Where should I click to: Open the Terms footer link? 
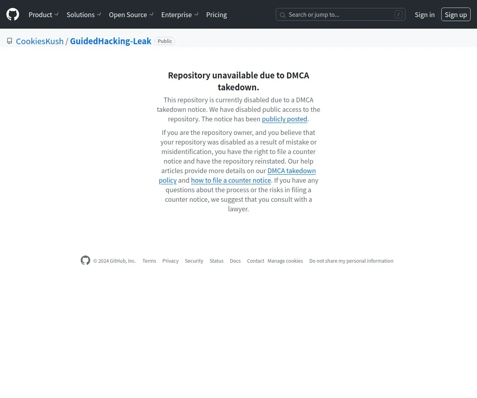pyautogui.click(x=149, y=261)
